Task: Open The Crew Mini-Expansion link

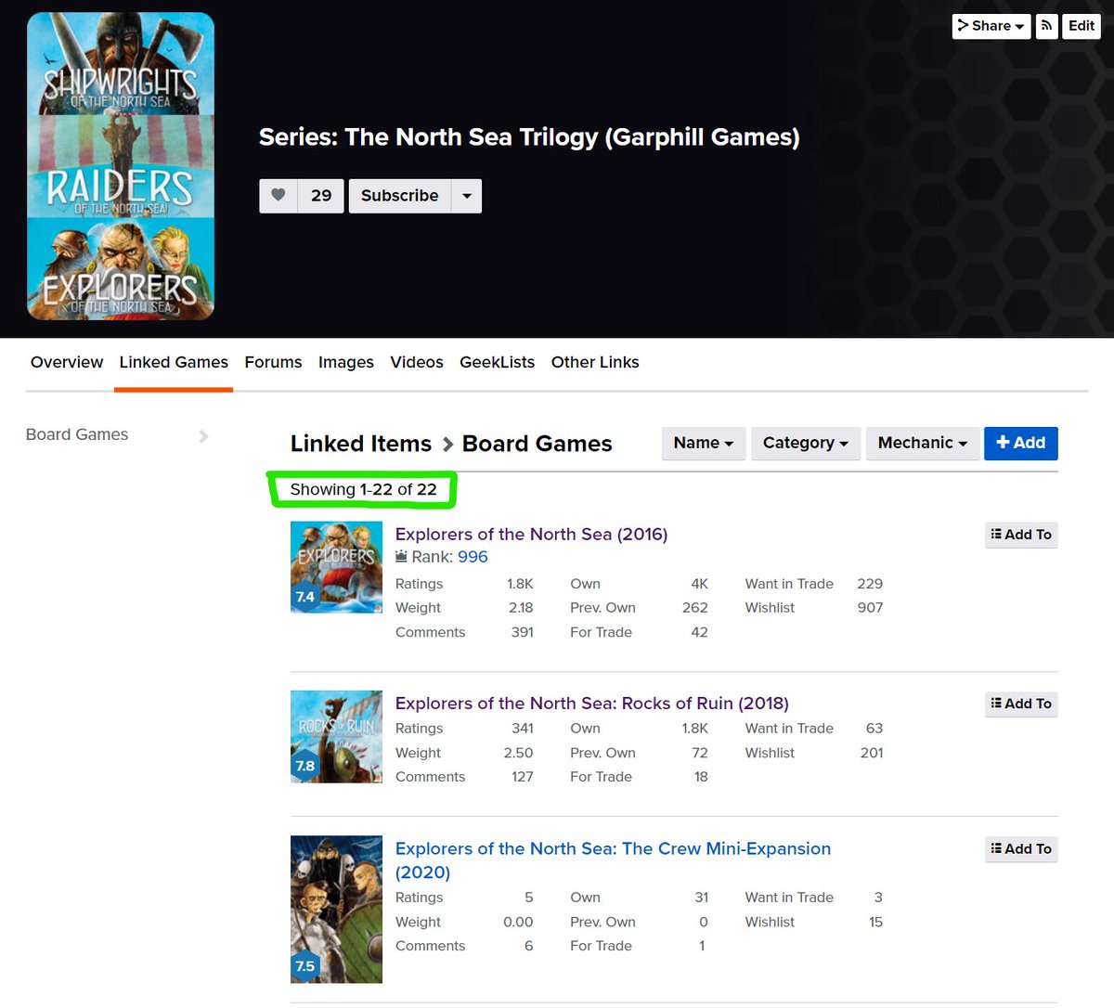Action: [613, 860]
